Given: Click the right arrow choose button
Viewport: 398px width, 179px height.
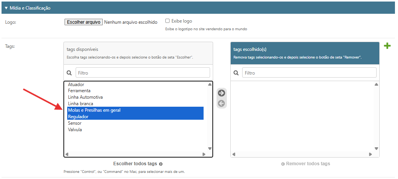Looking at the screenshot, I should point(222,93).
